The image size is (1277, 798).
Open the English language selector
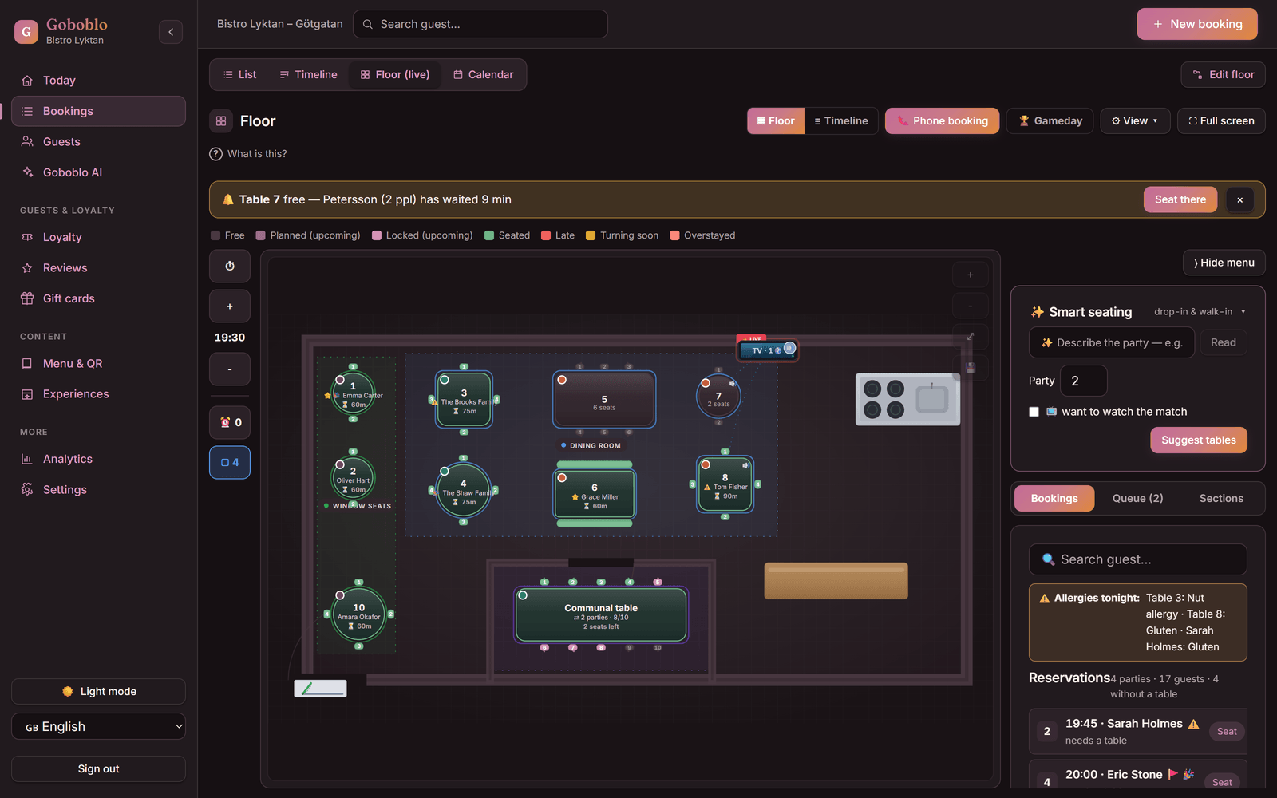[99, 727]
